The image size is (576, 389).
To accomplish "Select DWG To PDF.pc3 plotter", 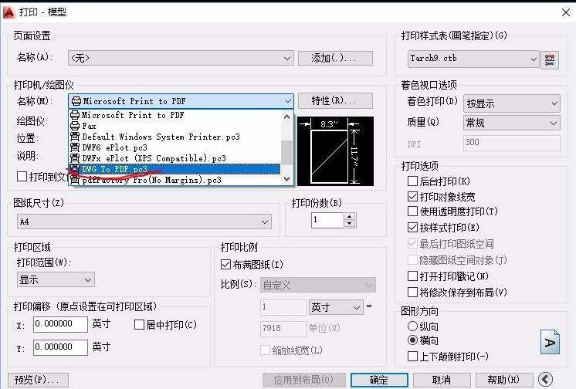I will [174, 169].
